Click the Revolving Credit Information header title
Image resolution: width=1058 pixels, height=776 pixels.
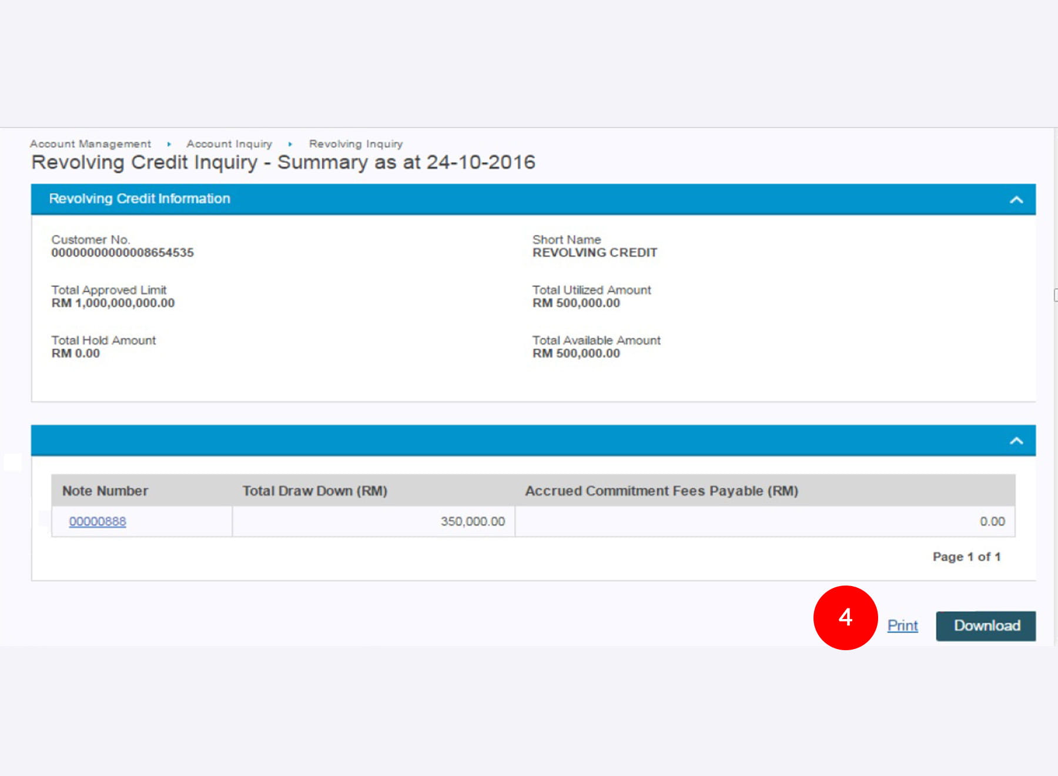point(139,199)
